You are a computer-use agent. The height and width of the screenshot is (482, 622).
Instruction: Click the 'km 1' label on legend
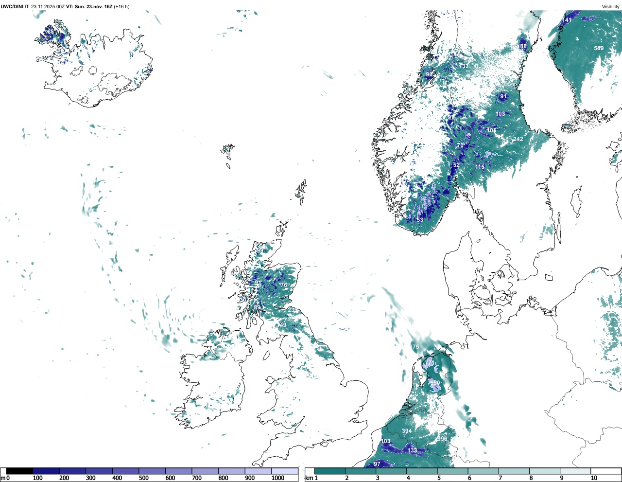click(x=311, y=478)
